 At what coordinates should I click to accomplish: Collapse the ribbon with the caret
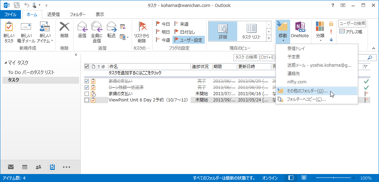pos(373,49)
